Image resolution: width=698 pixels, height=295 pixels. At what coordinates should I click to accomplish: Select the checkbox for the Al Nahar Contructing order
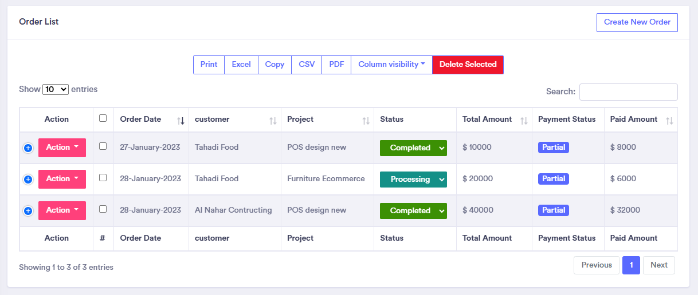point(103,209)
